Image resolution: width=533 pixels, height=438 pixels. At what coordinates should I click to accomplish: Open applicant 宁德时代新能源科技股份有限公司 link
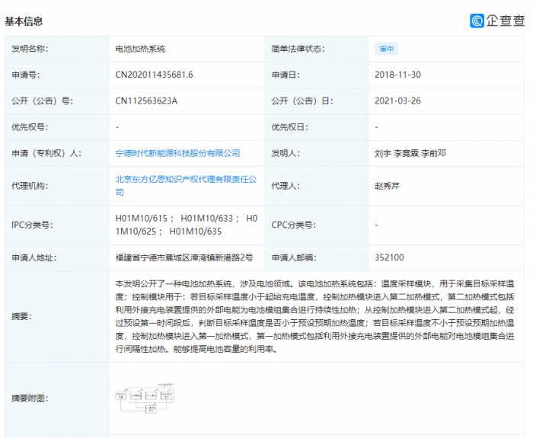click(x=177, y=153)
